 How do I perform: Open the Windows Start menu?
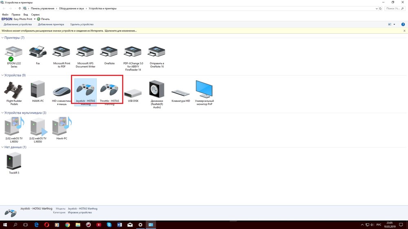(x=5, y=225)
